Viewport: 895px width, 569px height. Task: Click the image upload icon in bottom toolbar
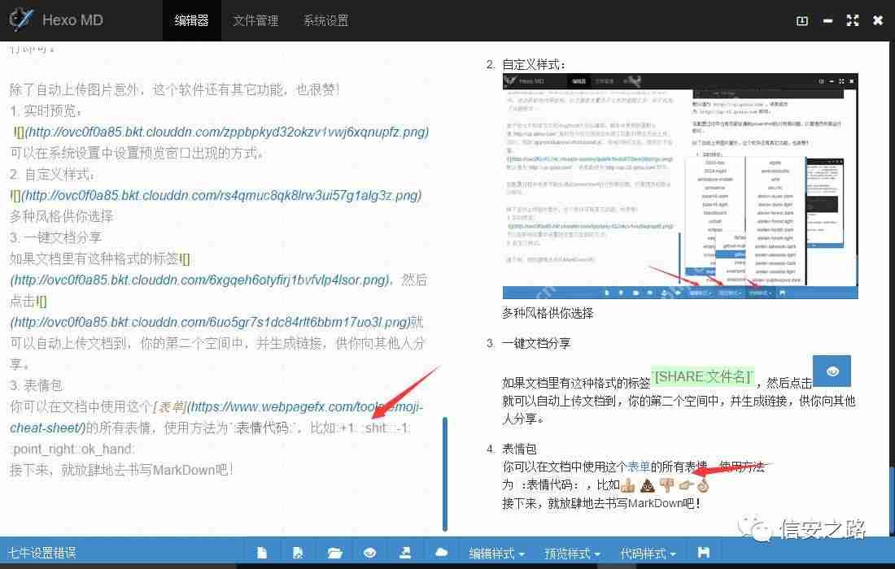(x=406, y=552)
